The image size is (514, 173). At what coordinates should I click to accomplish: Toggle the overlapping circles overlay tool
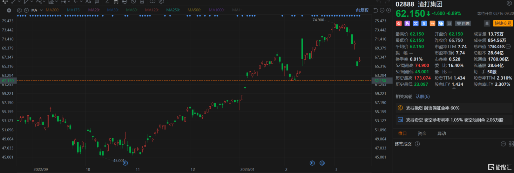pos(153,2)
